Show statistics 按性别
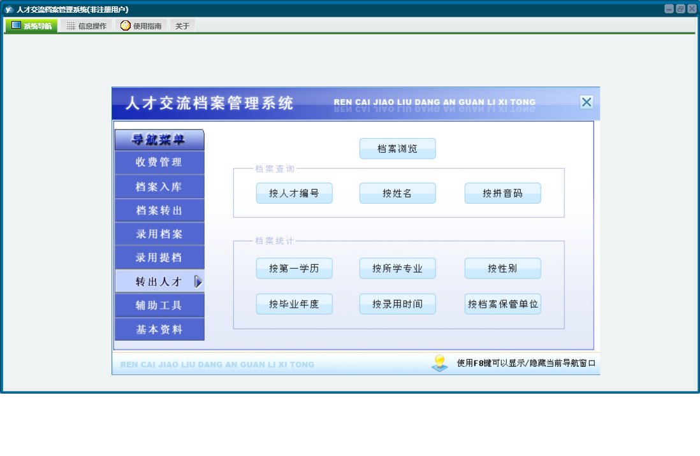 click(502, 268)
